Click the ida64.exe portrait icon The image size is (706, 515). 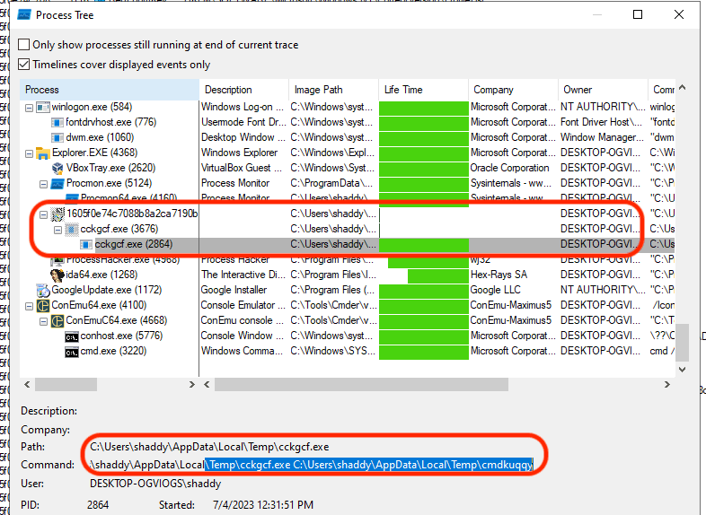tap(57, 275)
